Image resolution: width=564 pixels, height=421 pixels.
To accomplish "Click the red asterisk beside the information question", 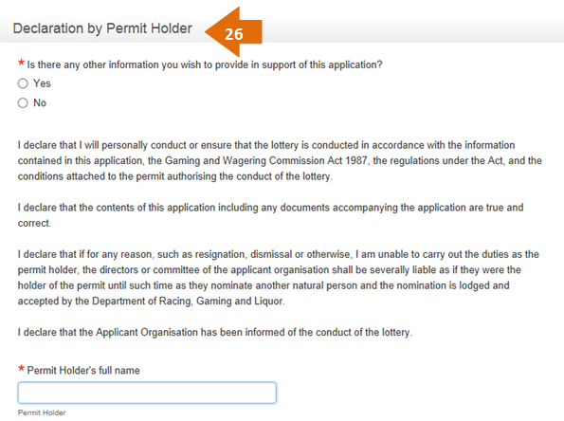I will (x=21, y=64).
